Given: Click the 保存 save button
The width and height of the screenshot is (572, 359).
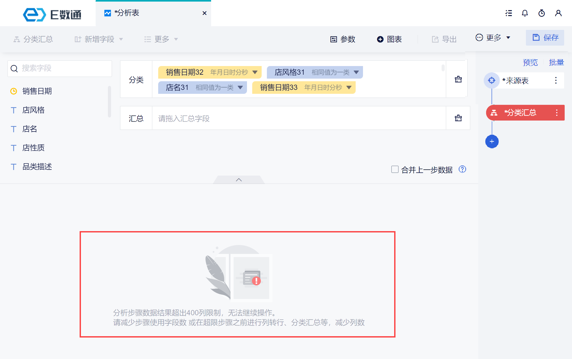Looking at the screenshot, I should (x=545, y=38).
